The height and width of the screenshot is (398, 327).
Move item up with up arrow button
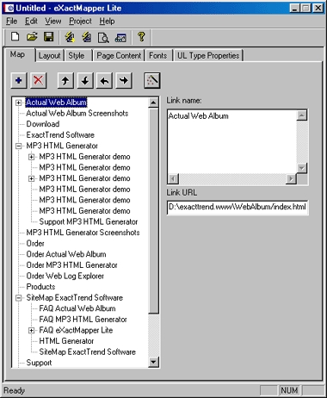(65, 80)
